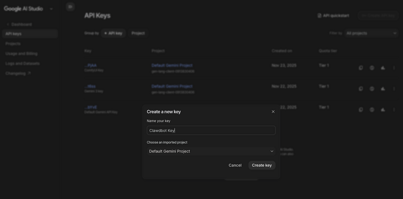Open the key ending in bYvE
Image resolution: width=403 pixels, height=199 pixels.
pyautogui.click(x=91, y=107)
